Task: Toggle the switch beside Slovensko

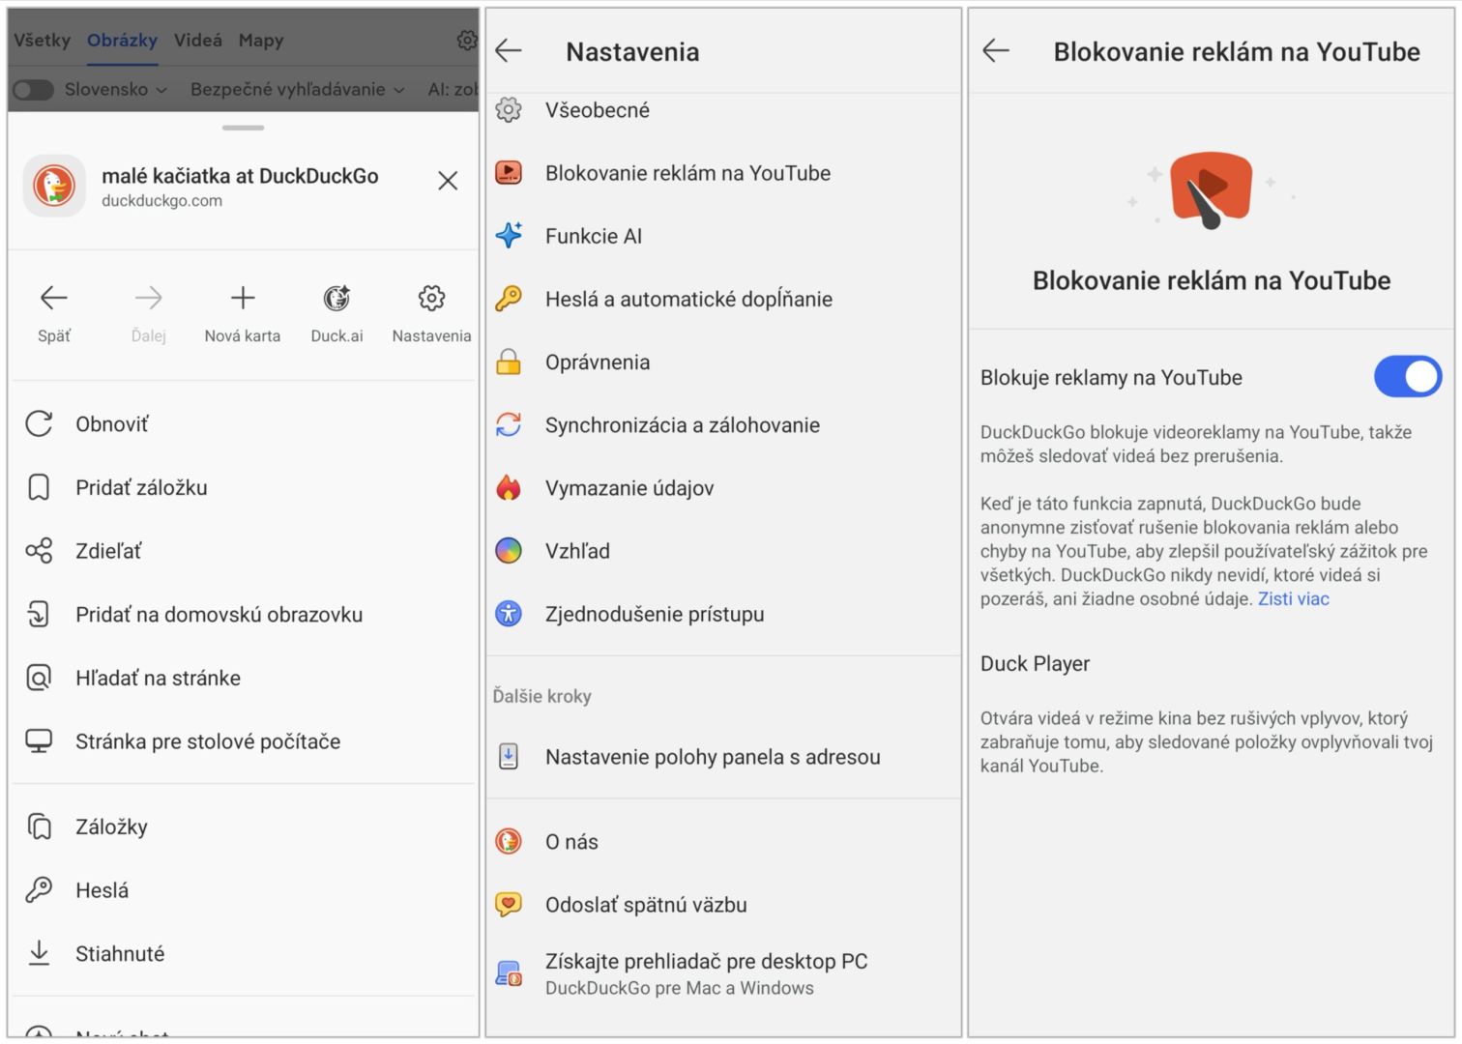Action: [x=32, y=90]
